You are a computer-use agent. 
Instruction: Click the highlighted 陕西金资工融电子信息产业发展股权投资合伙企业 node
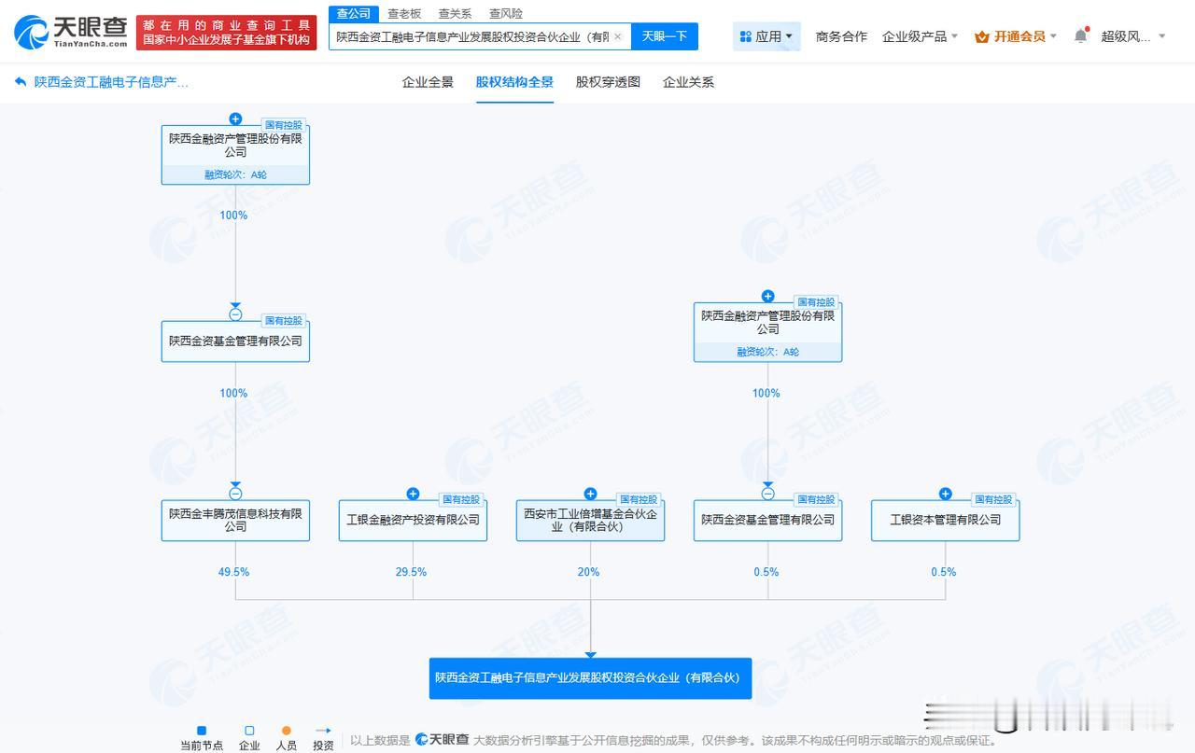click(x=590, y=678)
